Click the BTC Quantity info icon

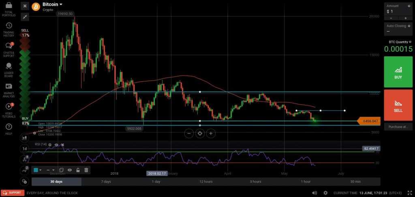point(410,42)
